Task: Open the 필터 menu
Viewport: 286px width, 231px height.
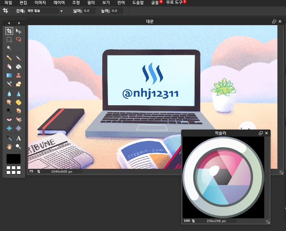Action: click(91, 3)
